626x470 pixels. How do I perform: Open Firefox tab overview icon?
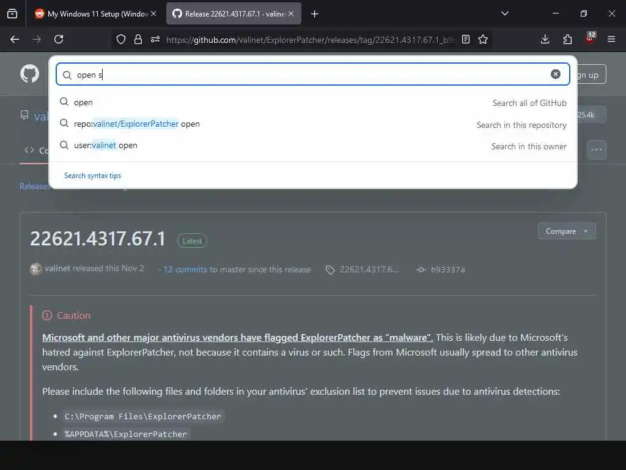point(12,14)
